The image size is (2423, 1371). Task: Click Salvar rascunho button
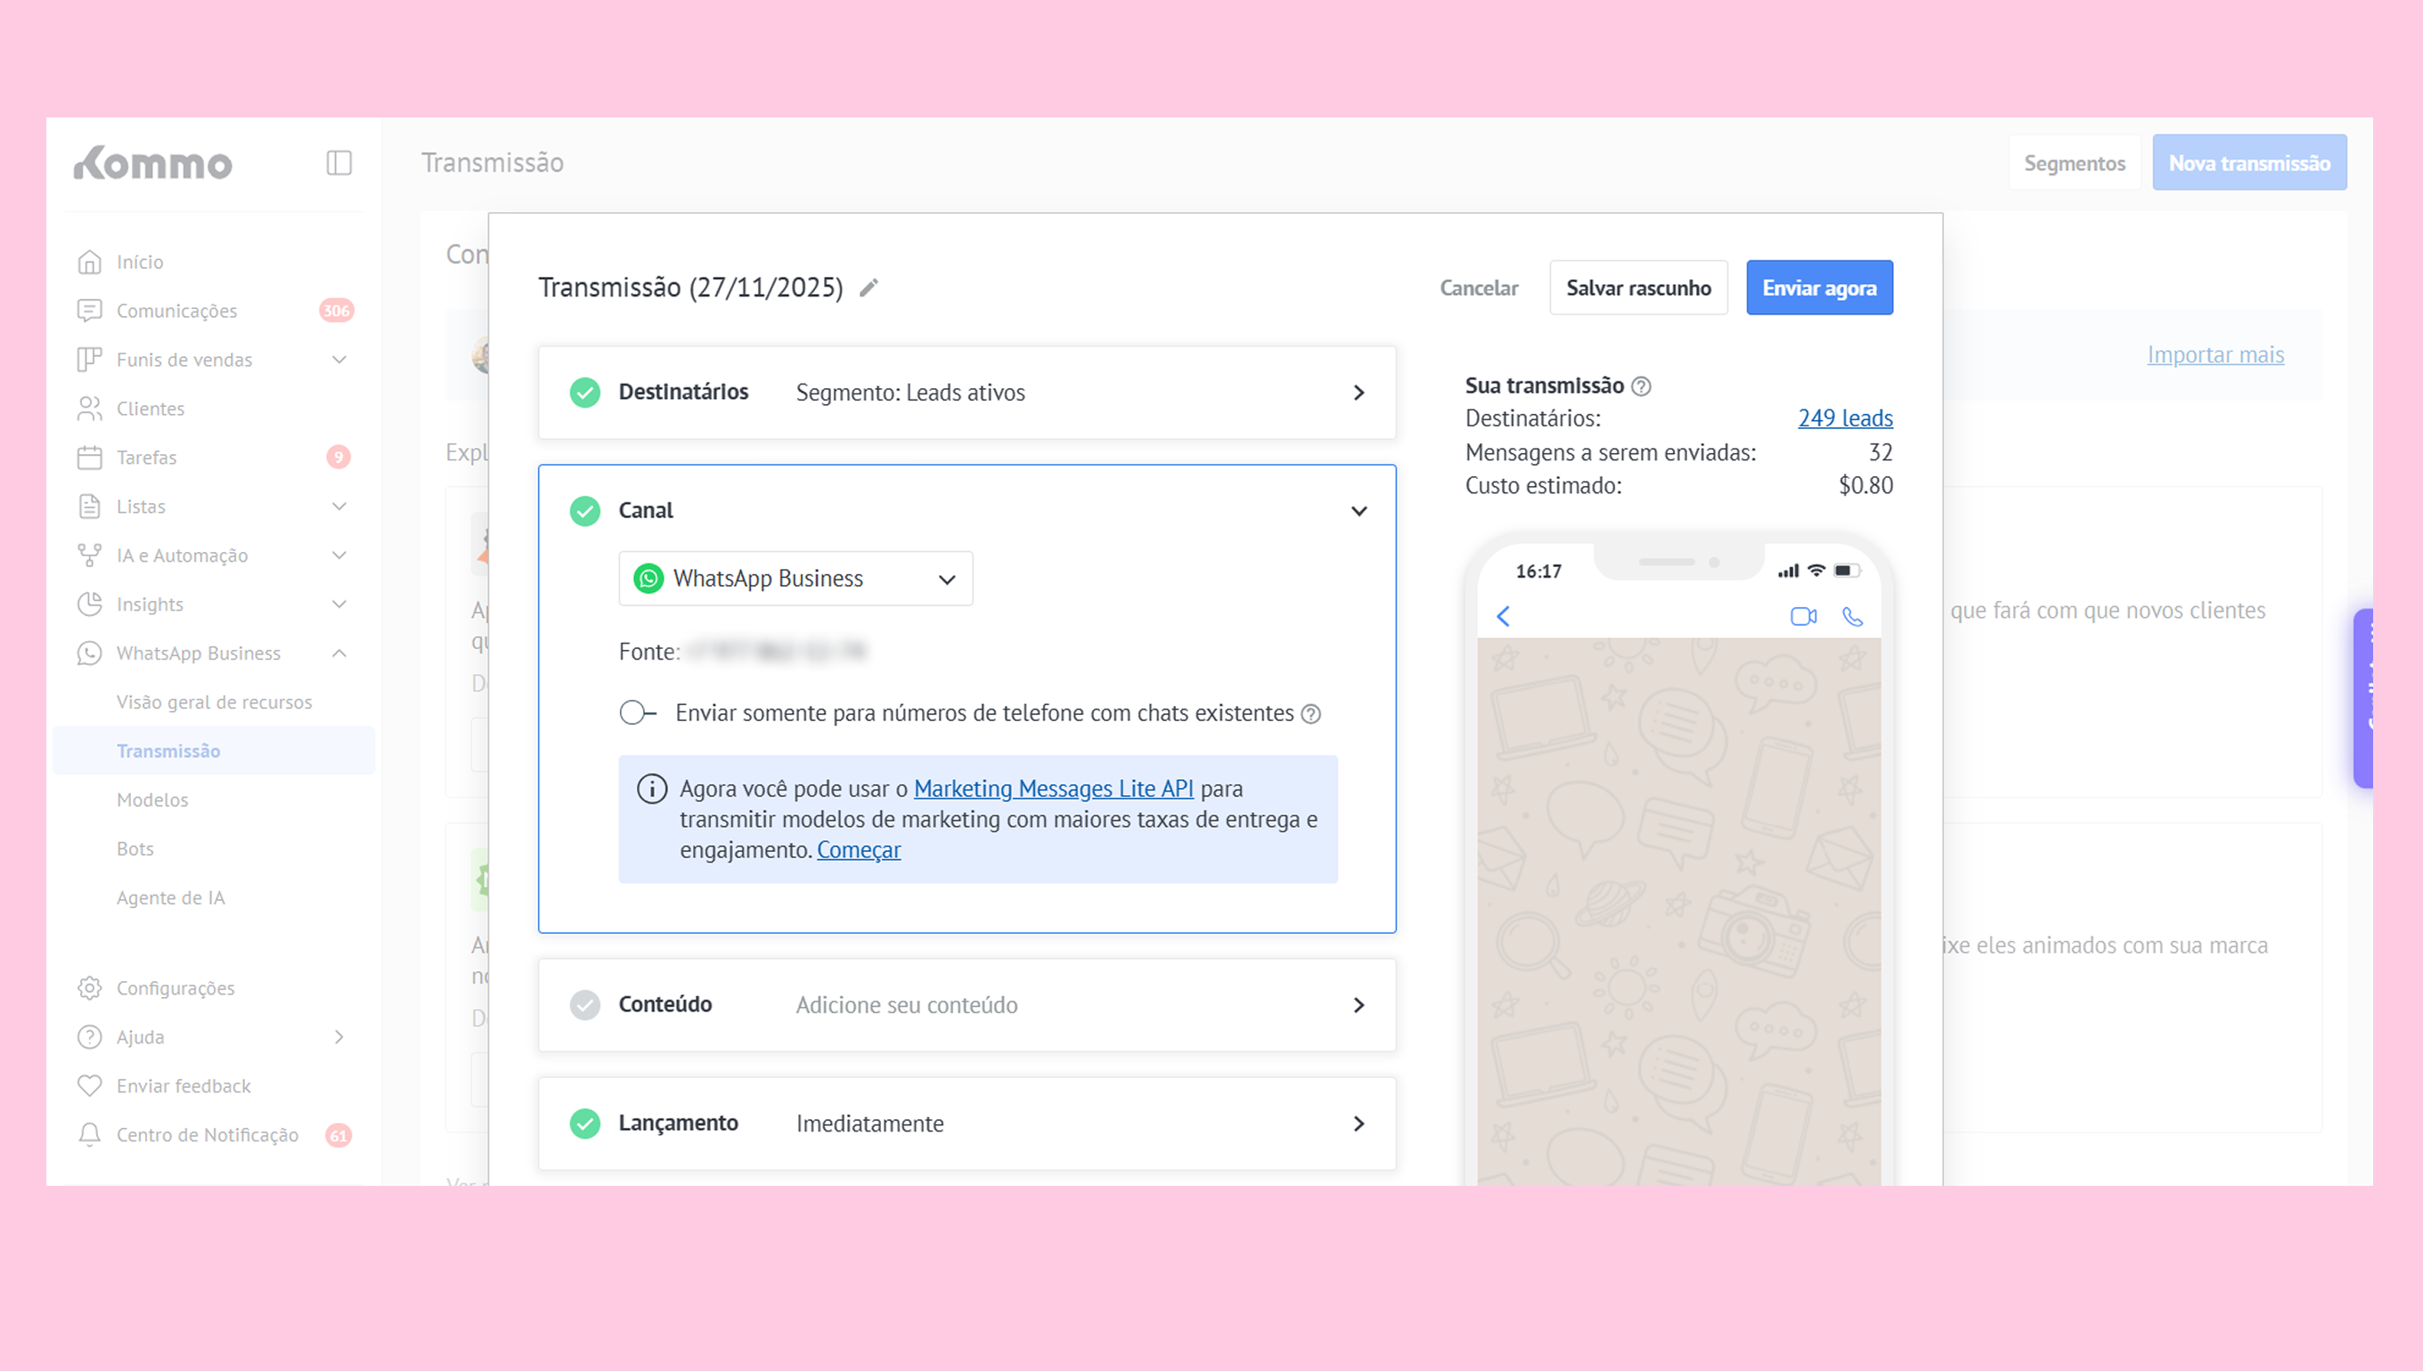(x=1637, y=288)
